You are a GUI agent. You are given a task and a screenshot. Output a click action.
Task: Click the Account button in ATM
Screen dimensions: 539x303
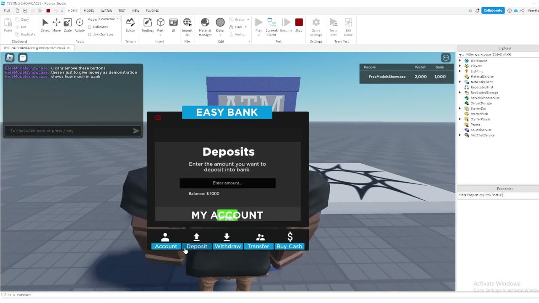pyautogui.click(x=166, y=246)
